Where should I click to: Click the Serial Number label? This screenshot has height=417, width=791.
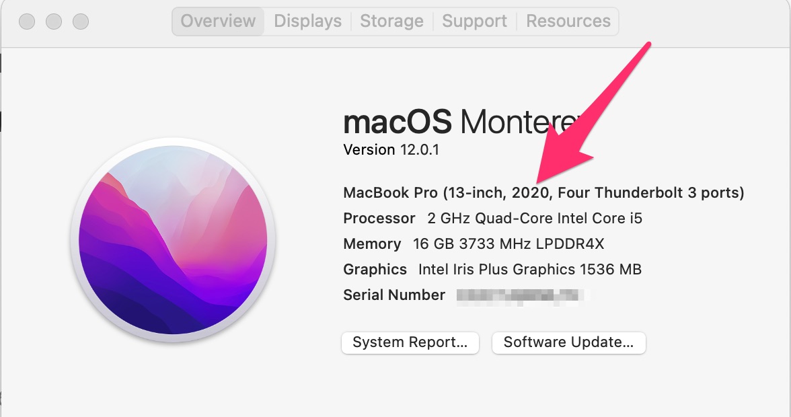click(x=393, y=295)
